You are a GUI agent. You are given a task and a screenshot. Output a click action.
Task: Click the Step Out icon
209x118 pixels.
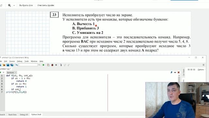pos(69,65)
